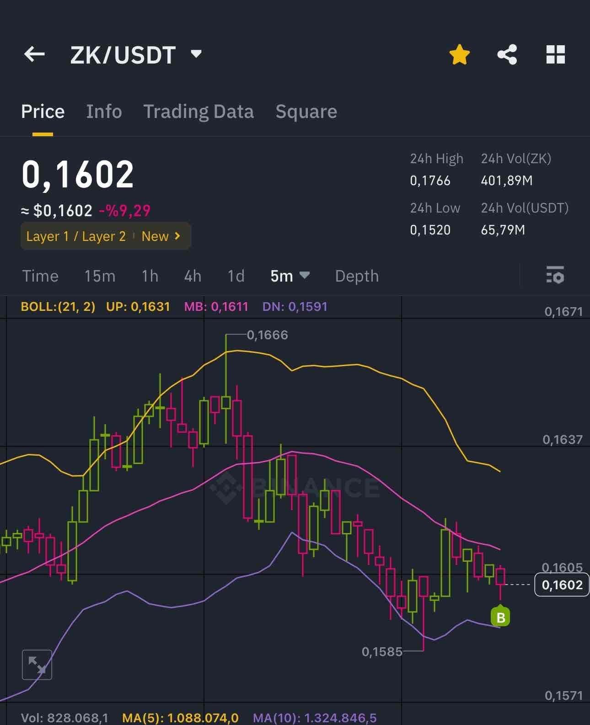The width and height of the screenshot is (590, 725).
Task: Select the Time line chart view
Action: click(x=40, y=276)
